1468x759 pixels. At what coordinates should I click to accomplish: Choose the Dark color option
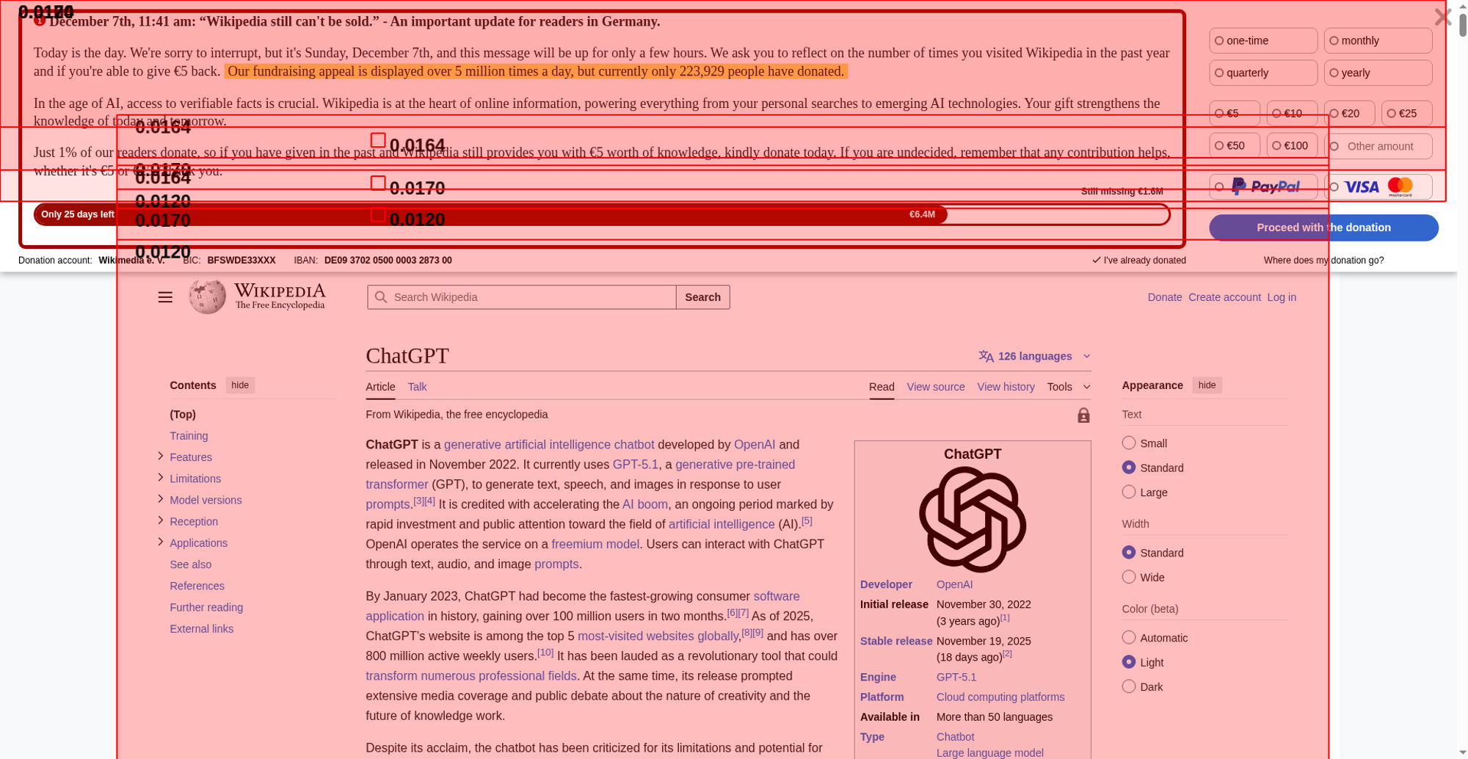pyautogui.click(x=1129, y=687)
